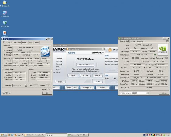Viewport: 171px width, 137px height.
Task: Click the NVIDIA logo in GPU-Z
Action: (163, 50)
